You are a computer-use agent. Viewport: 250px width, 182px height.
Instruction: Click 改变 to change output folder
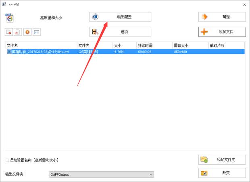coord(222,173)
